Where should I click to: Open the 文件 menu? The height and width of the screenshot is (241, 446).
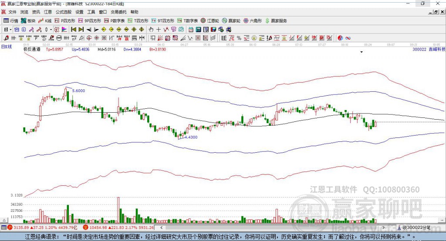pos(13,12)
